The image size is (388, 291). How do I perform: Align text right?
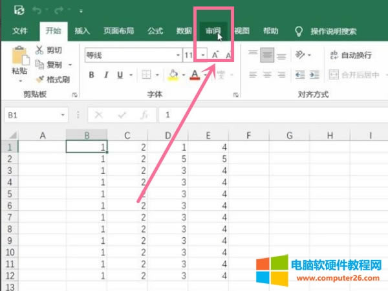tap(281, 74)
